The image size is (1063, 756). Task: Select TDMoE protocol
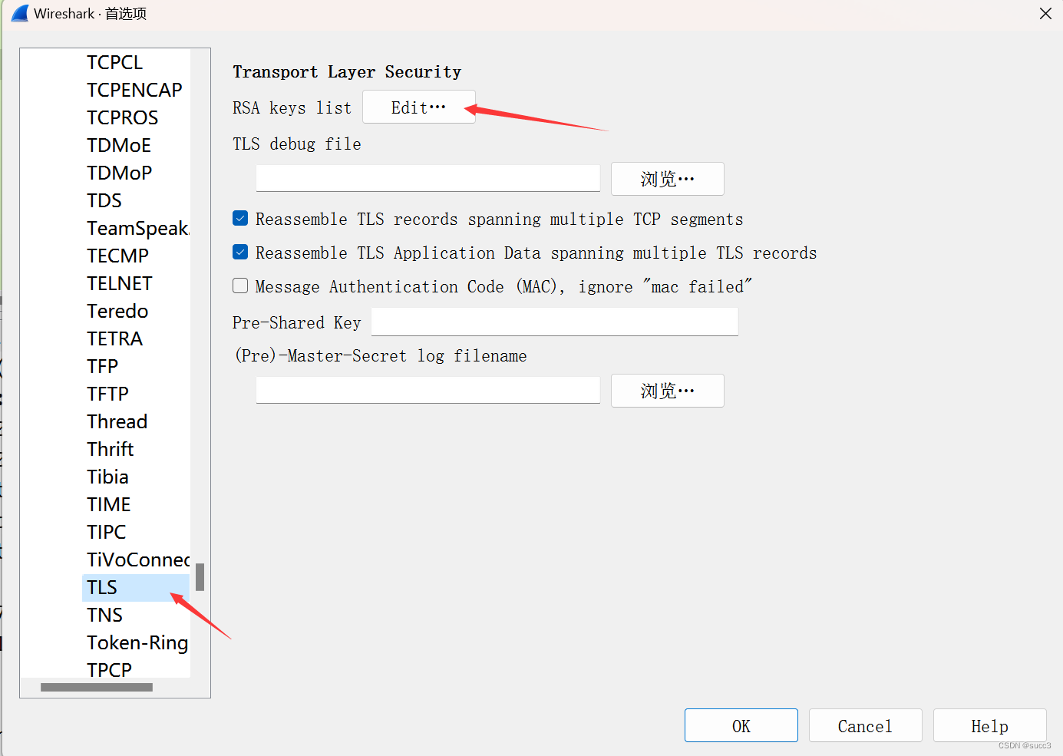tap(119, 145)
